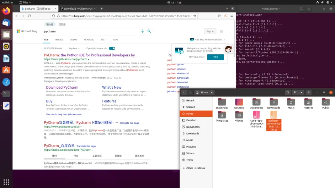Launch Thunderbird mail from the dock
This screenshot has height=188, width=335.
click(x=6, y=23)
